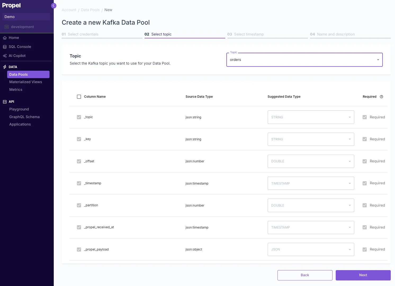Click the json:object source type cell
Image resolution: width=395 pixels, height=286 pixels.
tap(194, 249)
